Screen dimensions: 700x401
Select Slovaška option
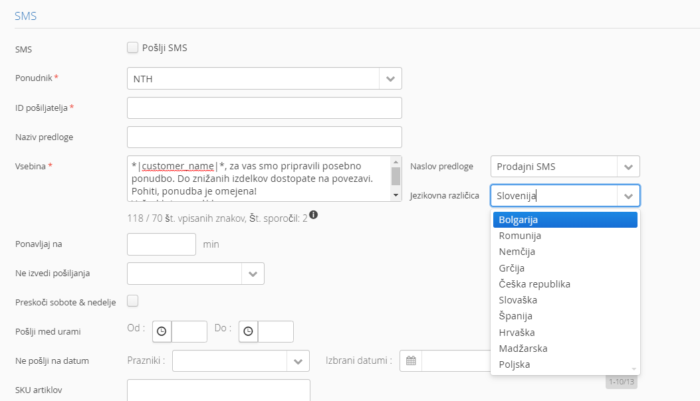tap(565, 300)
